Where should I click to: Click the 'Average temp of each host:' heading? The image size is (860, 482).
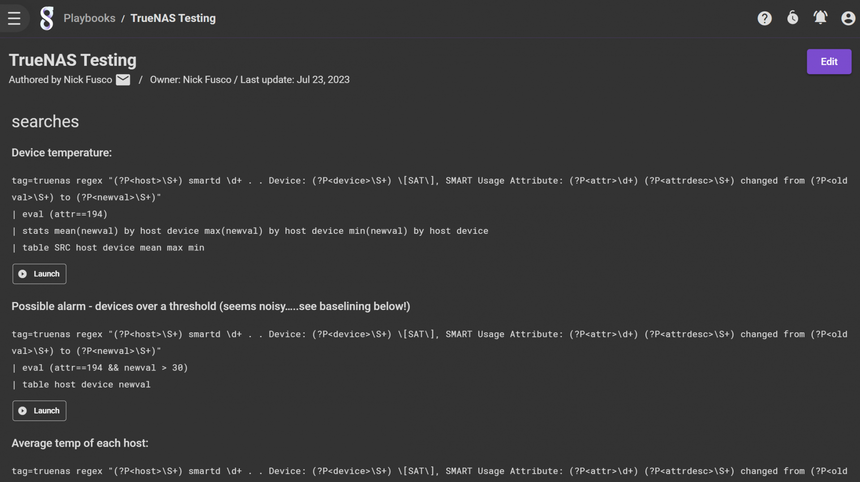tap(80, 443)
